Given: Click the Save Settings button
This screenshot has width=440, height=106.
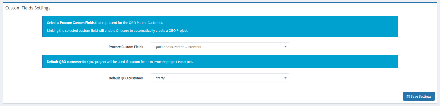Looking at the screenshot, I should click(x=419, y=96).
